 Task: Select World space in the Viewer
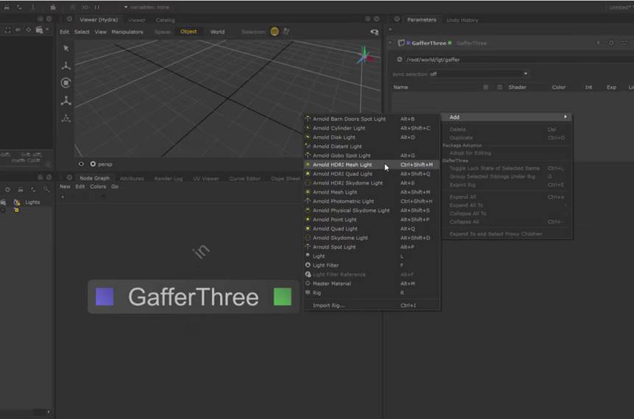217,32
